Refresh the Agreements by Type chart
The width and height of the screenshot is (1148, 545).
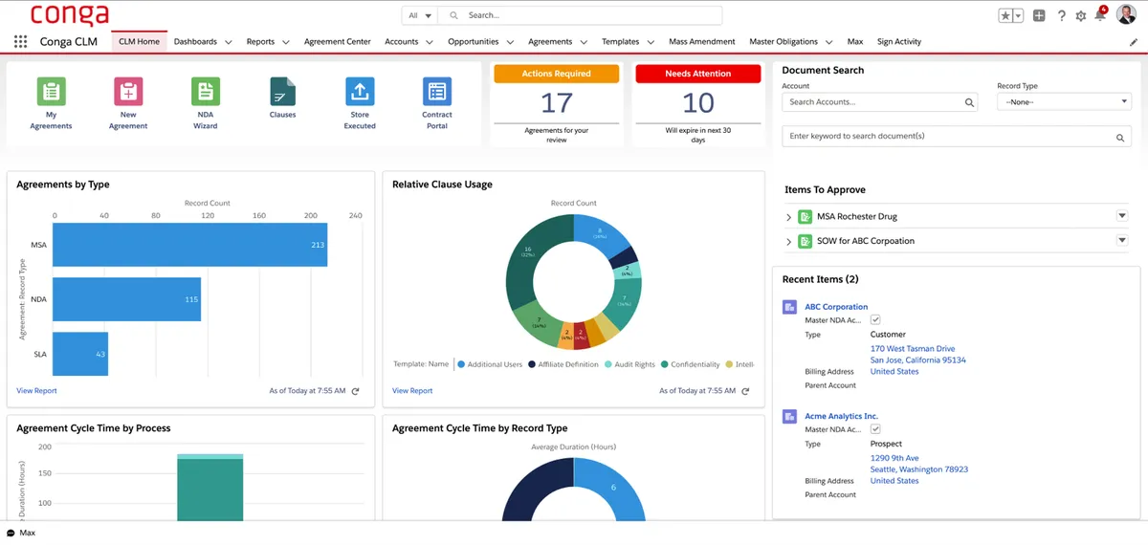point(356,391)
